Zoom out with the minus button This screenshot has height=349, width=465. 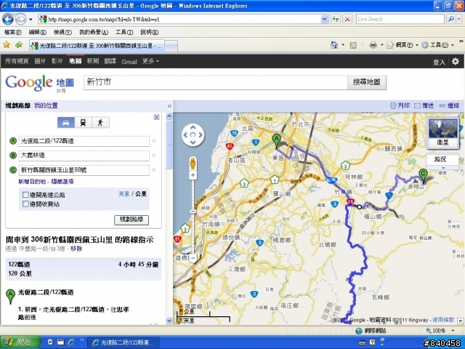(x=193, y=258)
